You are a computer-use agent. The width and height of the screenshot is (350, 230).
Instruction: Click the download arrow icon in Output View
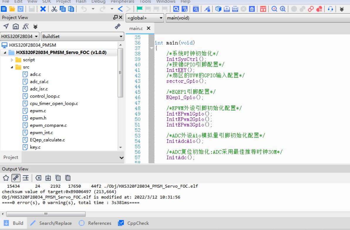tap(48, 178)
